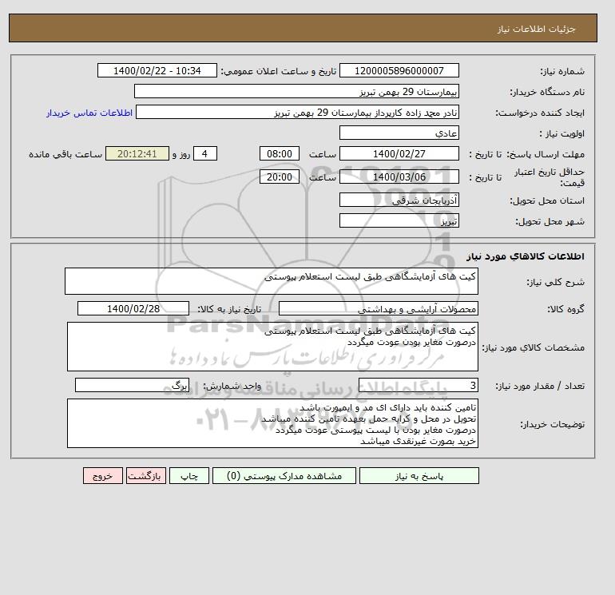Click text ساعت باقی مانده
The image size is (615, 595).
point(65,154)
